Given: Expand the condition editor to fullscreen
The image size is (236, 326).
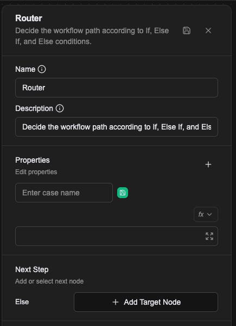Looking at the screenshot, I should pos(209,236).
